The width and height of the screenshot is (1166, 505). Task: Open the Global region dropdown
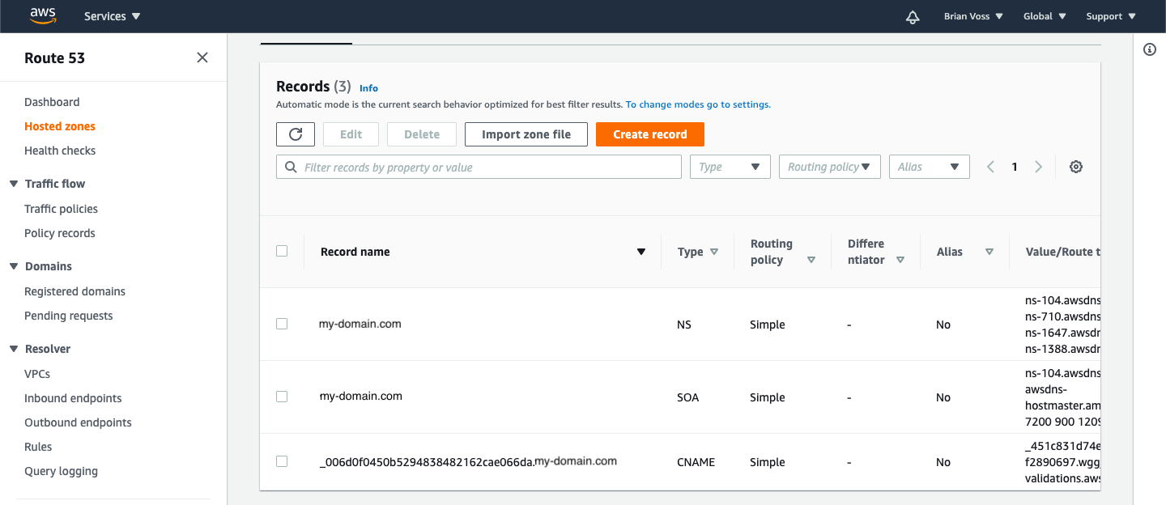coord(1045,16)
